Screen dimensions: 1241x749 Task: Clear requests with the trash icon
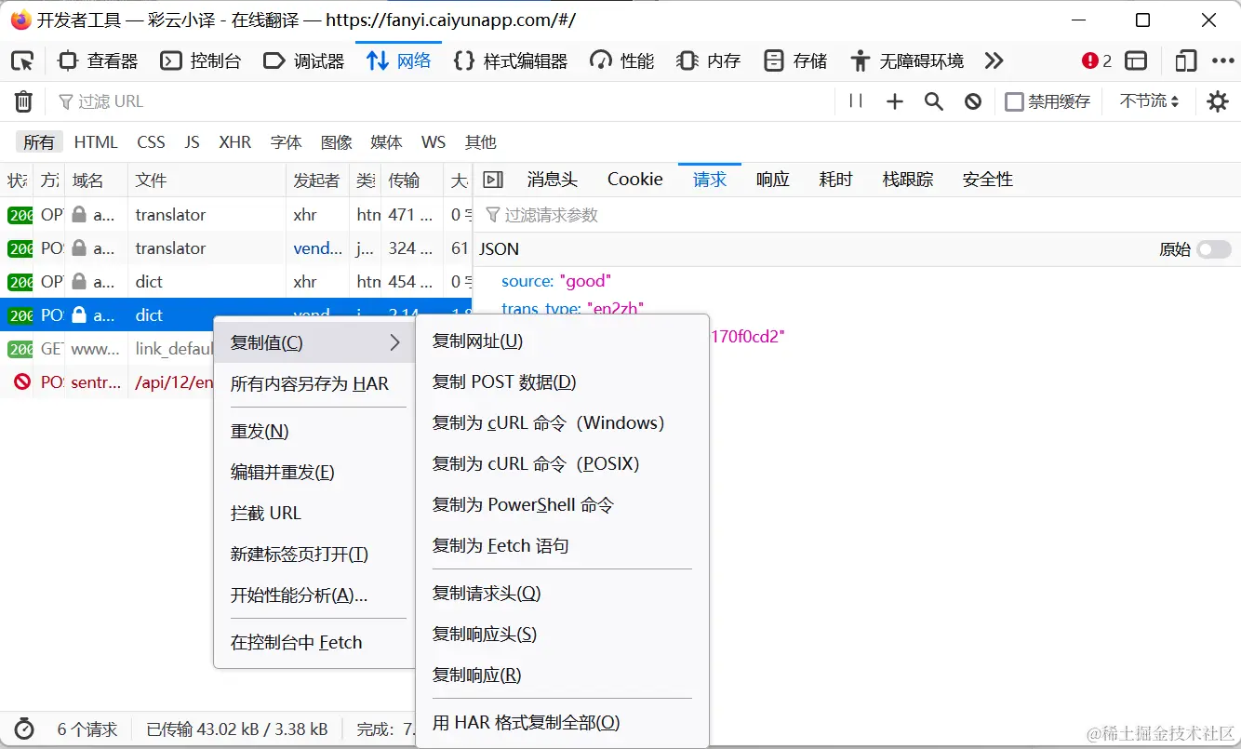pos(24,101)
